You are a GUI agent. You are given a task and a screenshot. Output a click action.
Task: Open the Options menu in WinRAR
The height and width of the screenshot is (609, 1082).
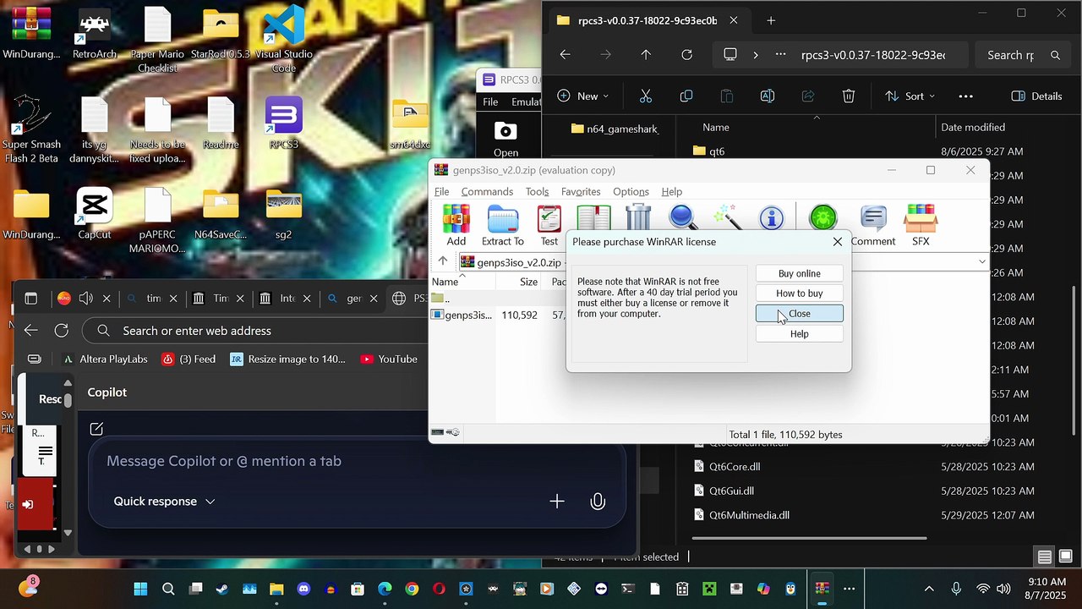(x=631, y=192)
